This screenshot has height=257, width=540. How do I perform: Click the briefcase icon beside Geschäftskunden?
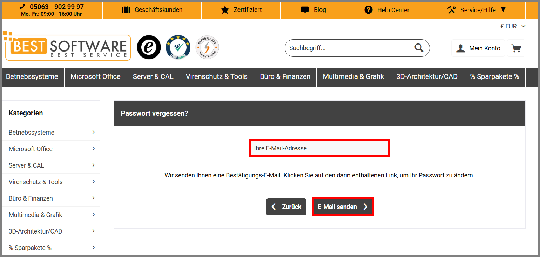tap(126, 10)
